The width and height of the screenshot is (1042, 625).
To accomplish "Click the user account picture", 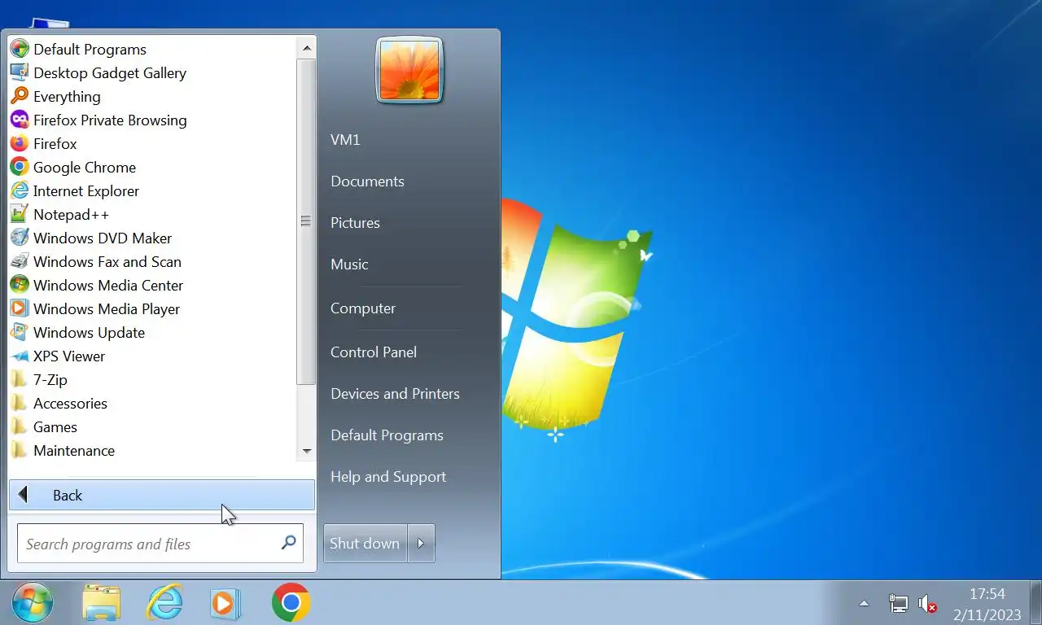I will [x=409, y=71].
